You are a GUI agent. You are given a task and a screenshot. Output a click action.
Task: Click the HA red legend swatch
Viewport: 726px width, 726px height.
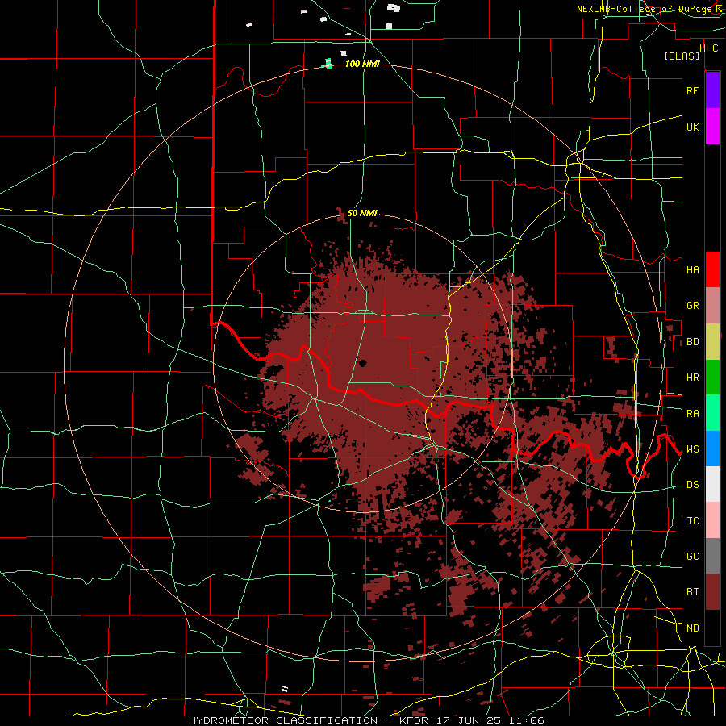[712, 269]
